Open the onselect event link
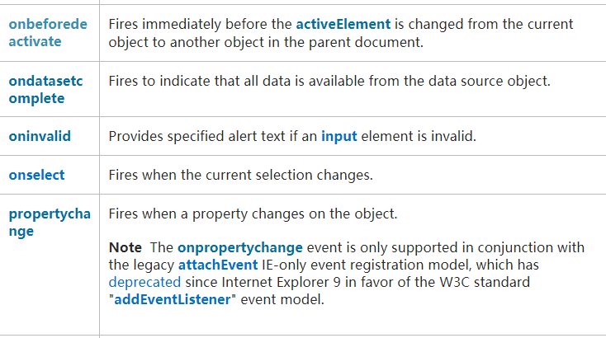Viewport: 606px width, 338px height. 36,175
